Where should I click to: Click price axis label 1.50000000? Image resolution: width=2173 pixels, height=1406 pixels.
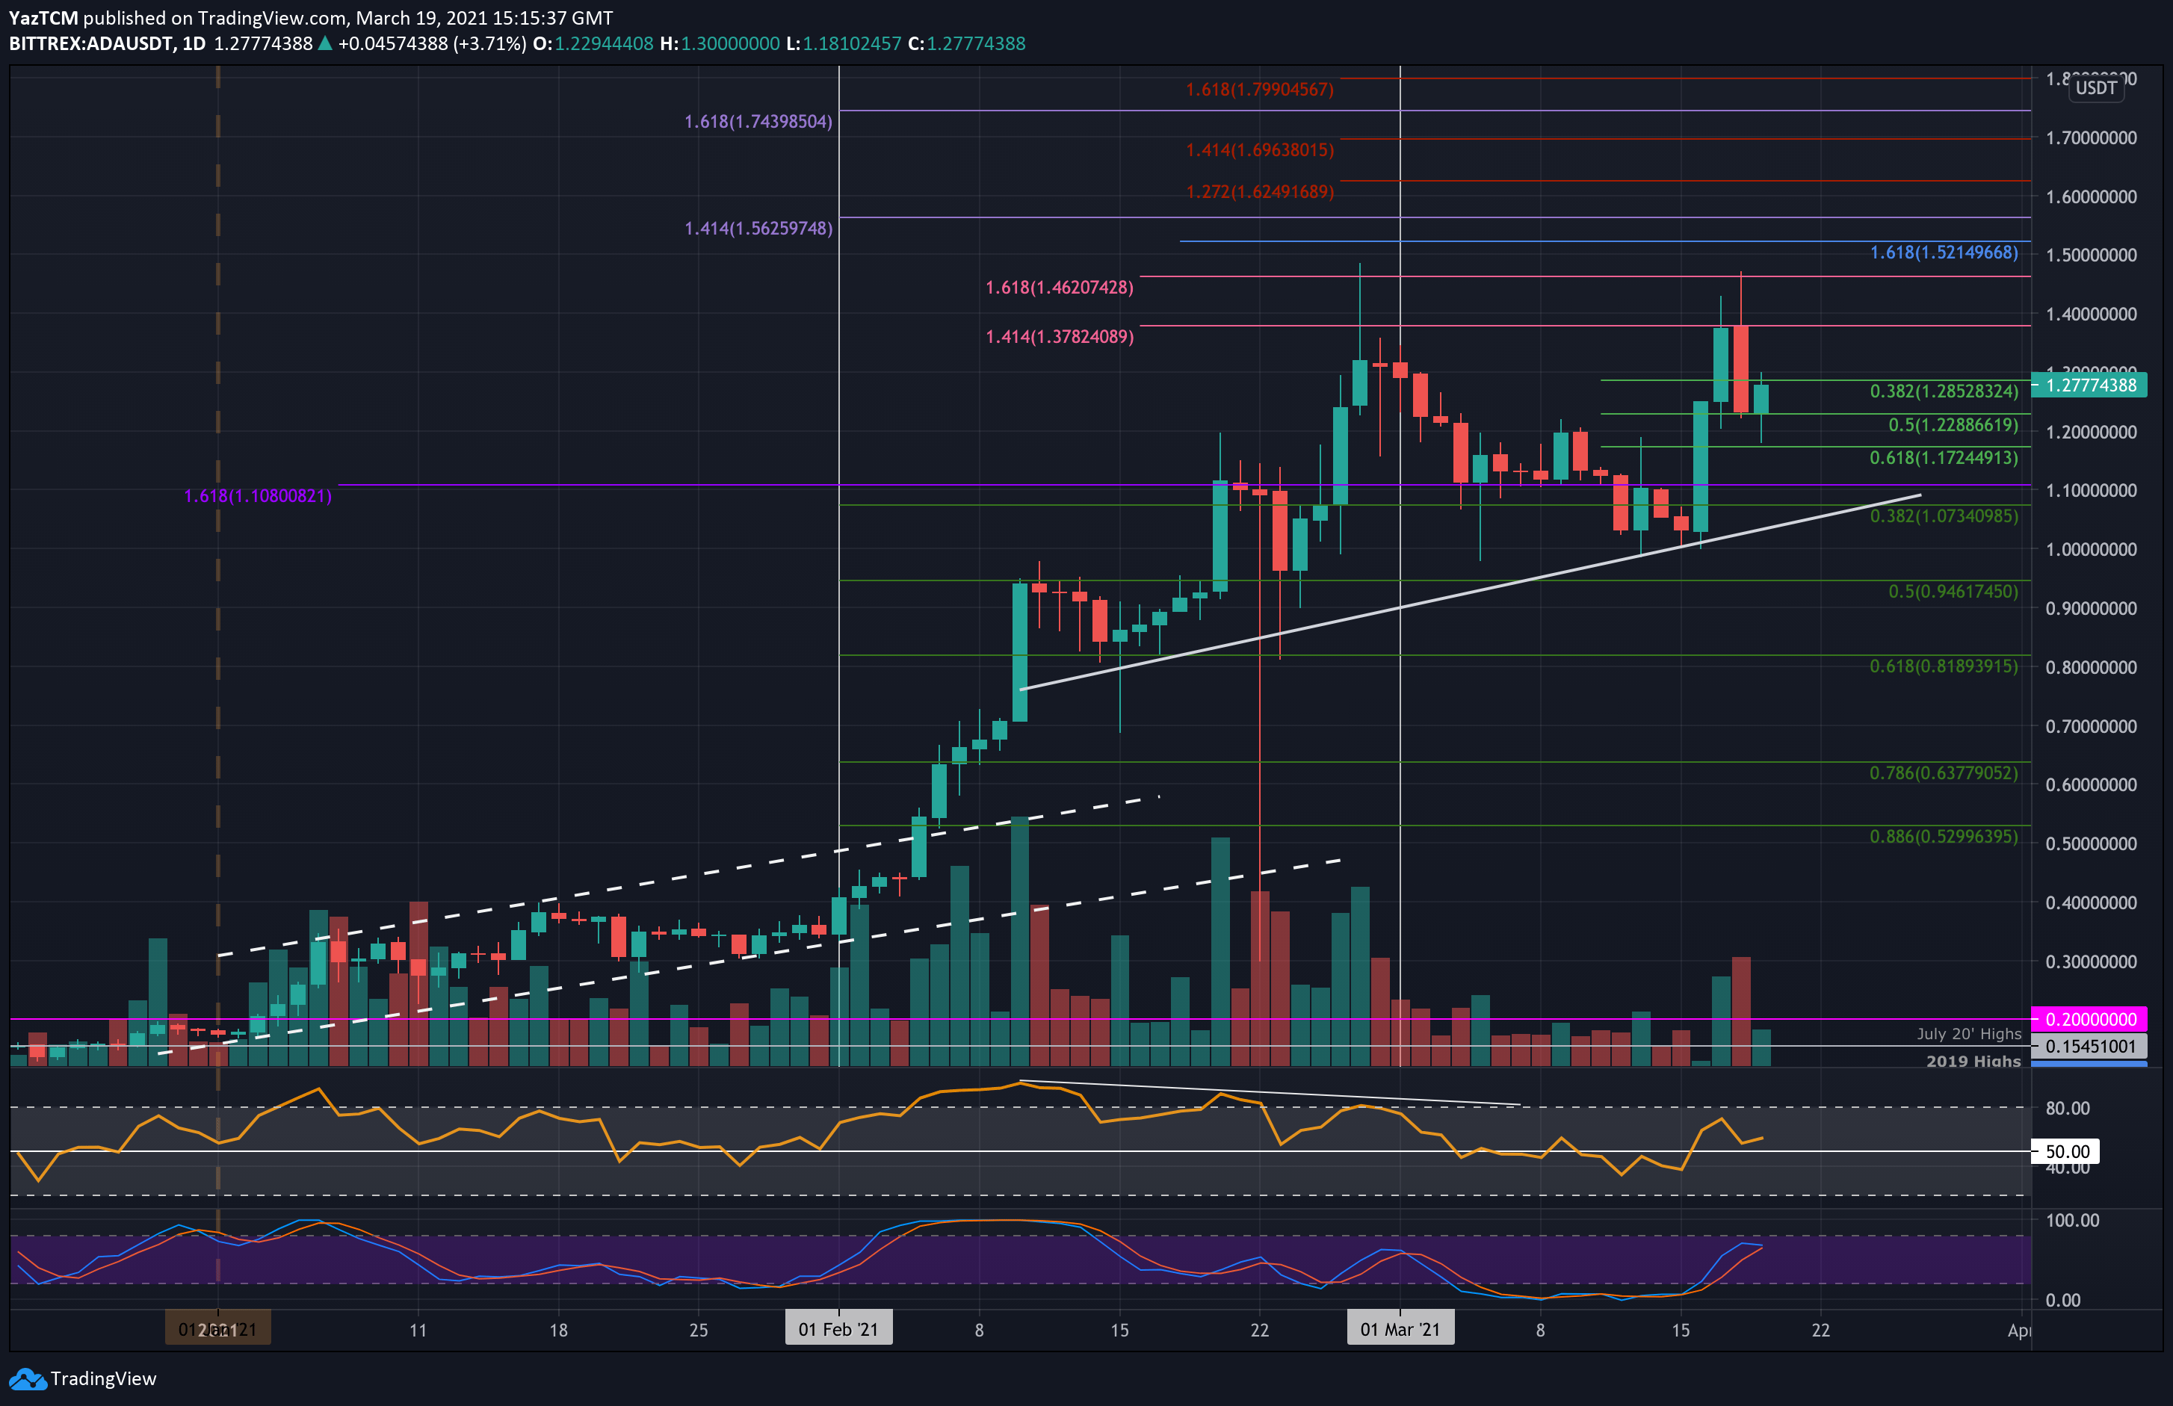coord(2091,255)
